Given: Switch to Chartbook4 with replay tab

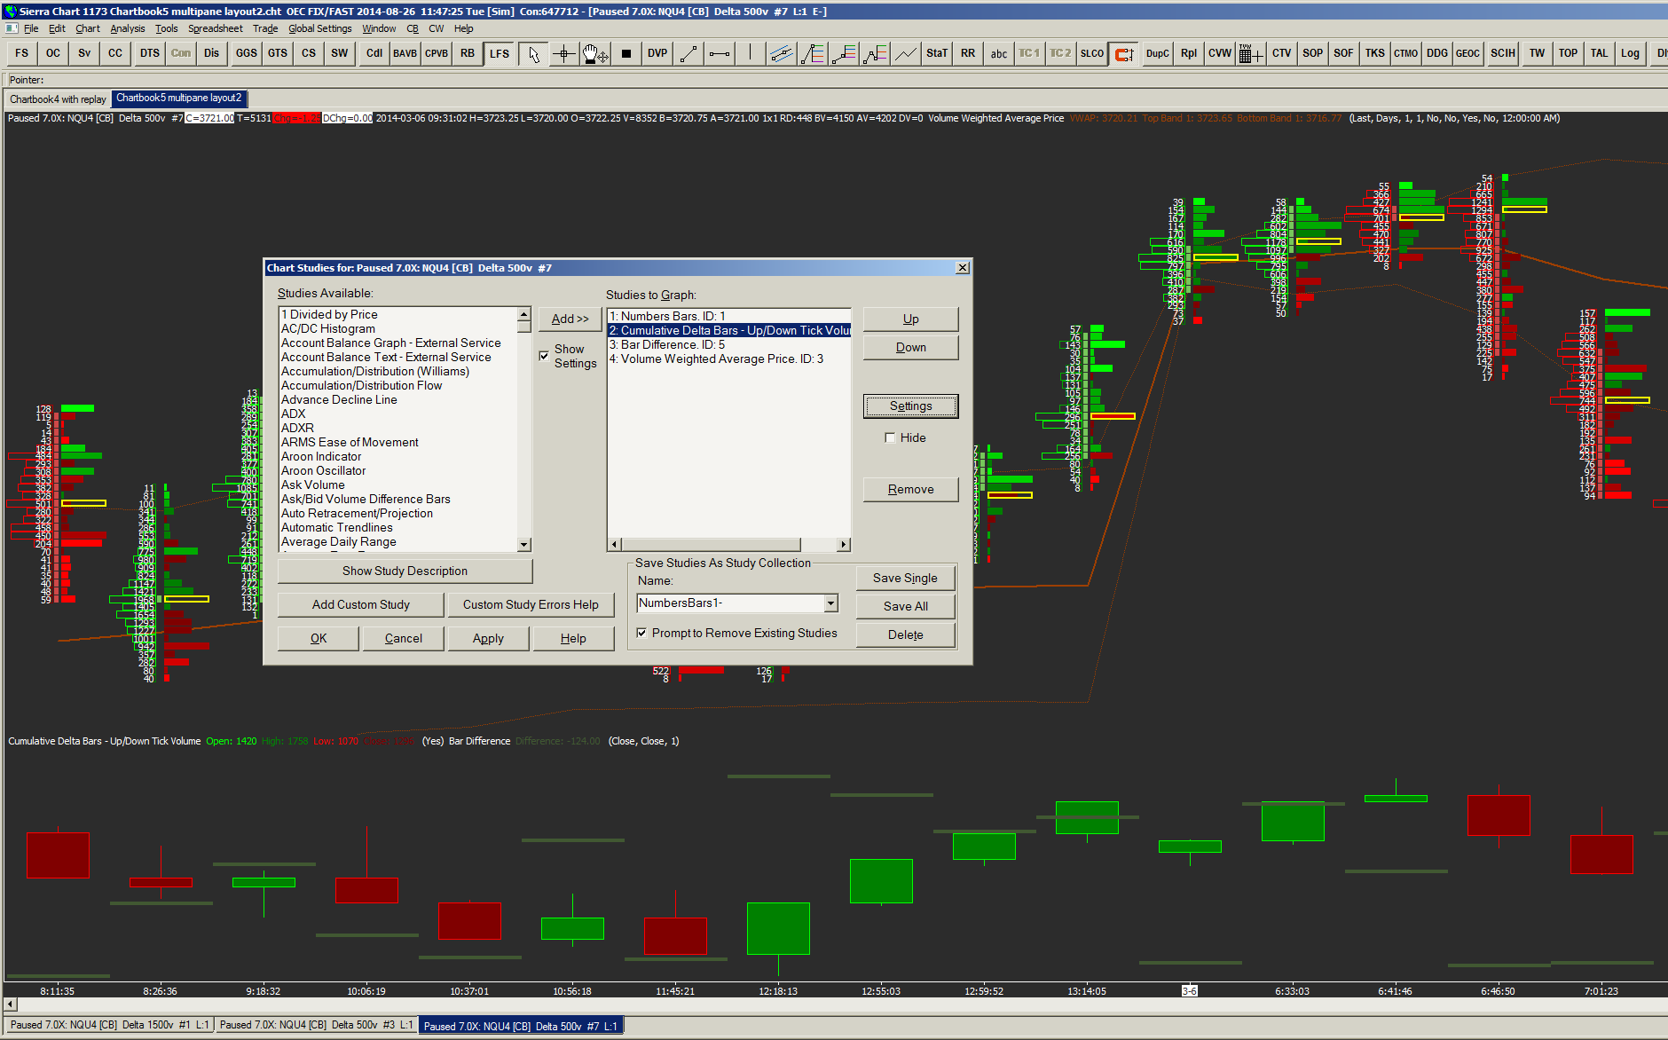Looking at the screenshot, I should pos(58,99).
